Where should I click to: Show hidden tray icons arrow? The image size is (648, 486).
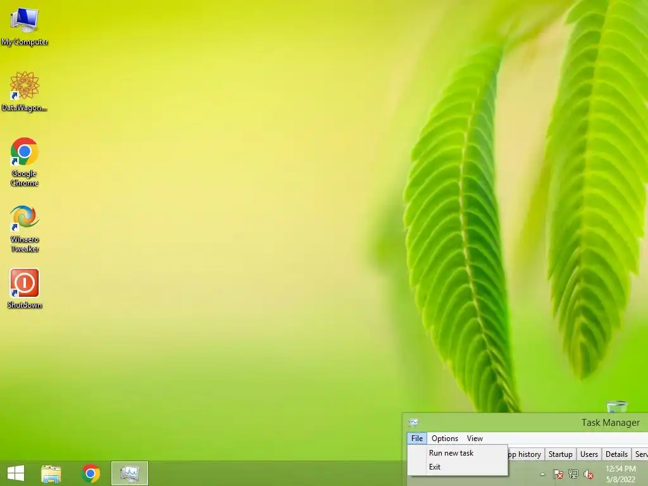click(x=542, y=474)
